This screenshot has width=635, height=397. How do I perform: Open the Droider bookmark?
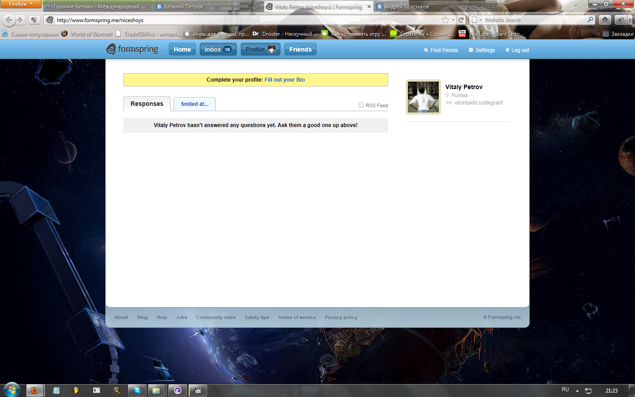285,34
